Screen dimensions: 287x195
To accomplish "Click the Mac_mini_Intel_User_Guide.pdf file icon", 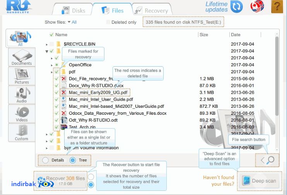I will [x=63, y=99].
